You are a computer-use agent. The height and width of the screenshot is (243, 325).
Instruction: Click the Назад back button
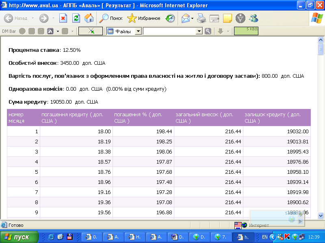click(16, 18)
